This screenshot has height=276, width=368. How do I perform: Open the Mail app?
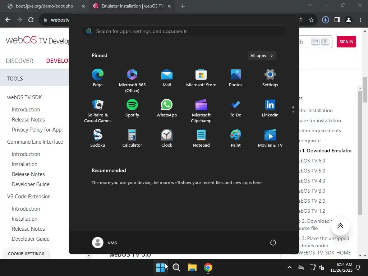tap(167, 78)
